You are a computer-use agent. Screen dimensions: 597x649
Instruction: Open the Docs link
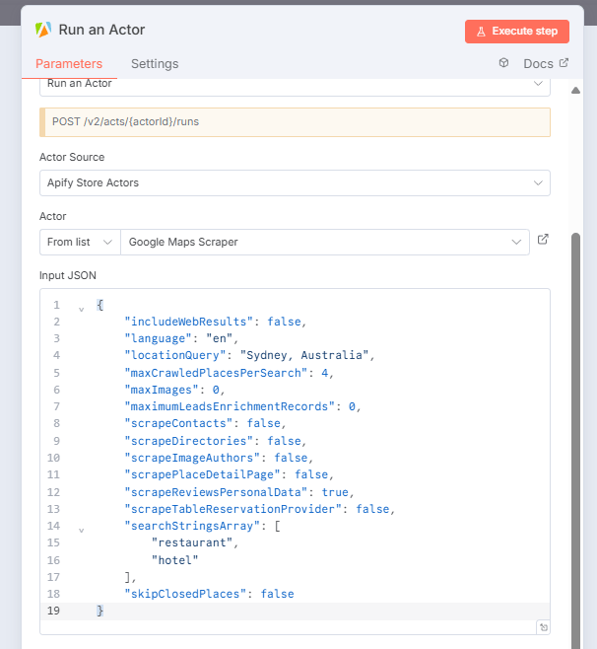(546, 64)
